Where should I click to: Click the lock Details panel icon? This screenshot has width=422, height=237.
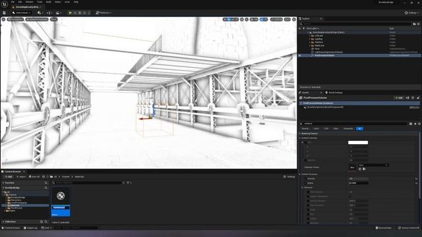click(x=418, y=98)
